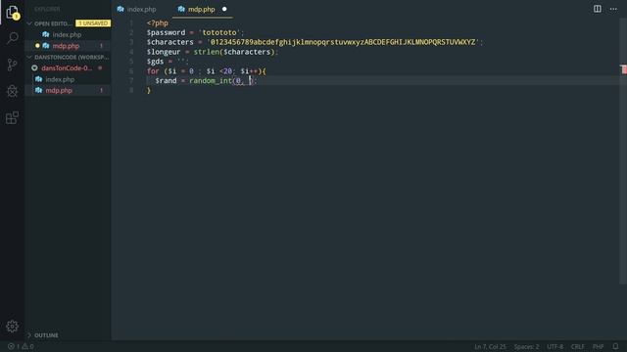The width and height of the screenshot is (627, 352).
Task: Open the Explorer view in activity bar
Action: coord(13,13)
